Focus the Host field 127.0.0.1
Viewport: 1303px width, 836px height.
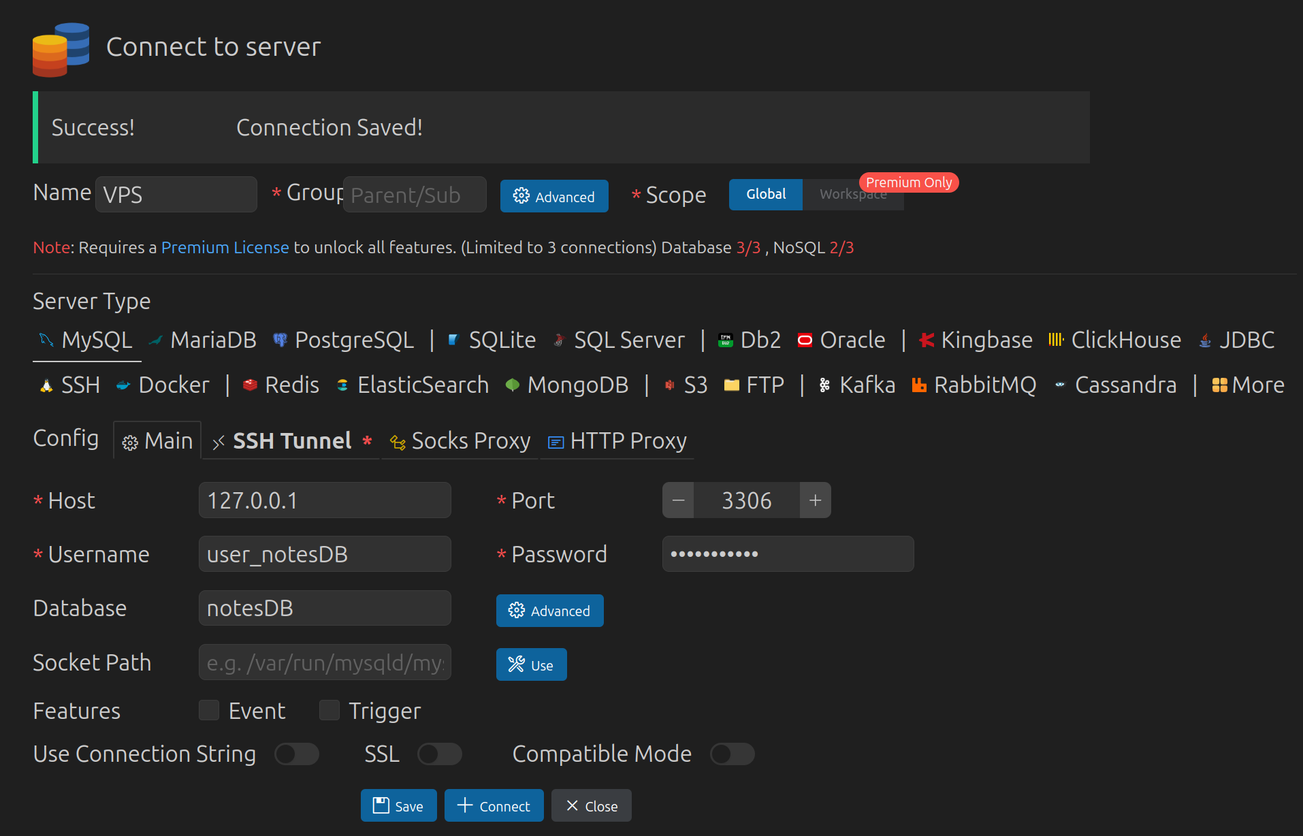pyautogui.click(x=325, y=500)
